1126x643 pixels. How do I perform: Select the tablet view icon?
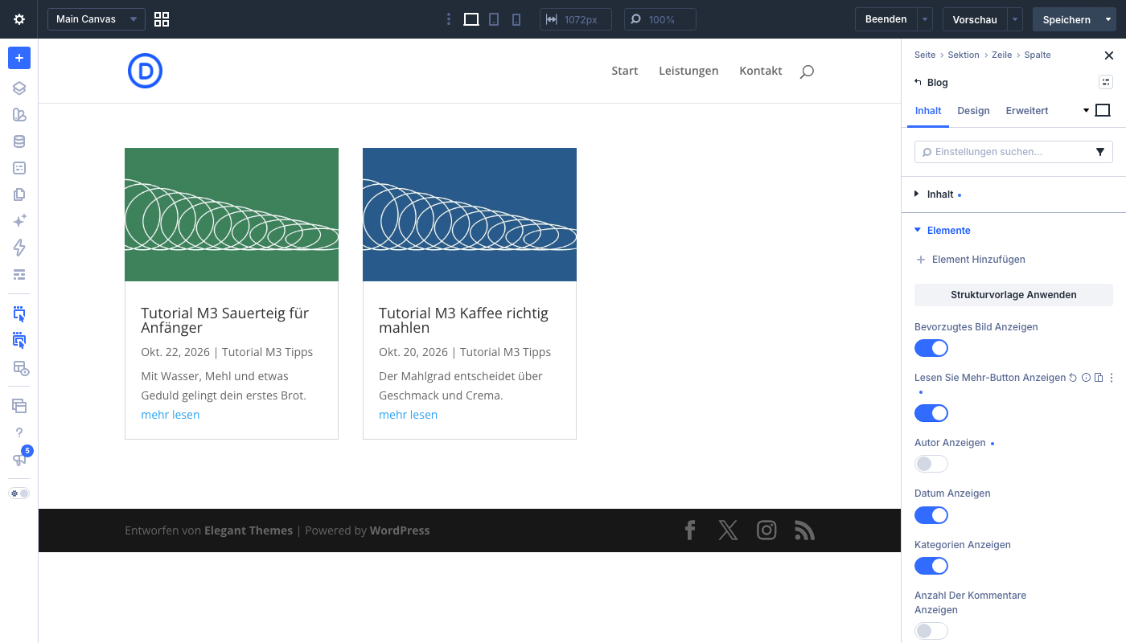coord(494,19)
